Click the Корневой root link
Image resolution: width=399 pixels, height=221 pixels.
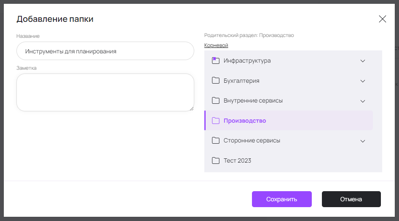coord(216,45)
